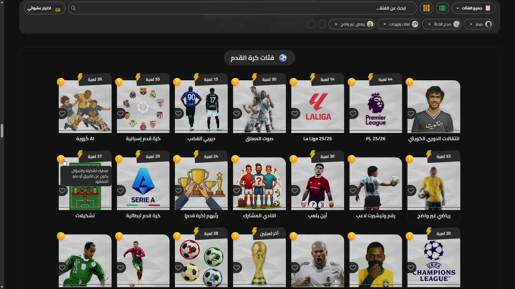Select the LaLiga logo thumbnail
This screenshot has width=515, height=289.
317,107
